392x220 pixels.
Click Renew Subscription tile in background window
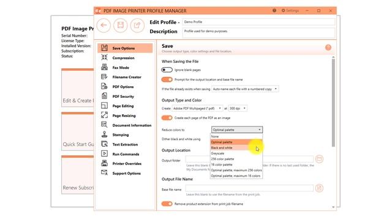[x=78, y=175]
